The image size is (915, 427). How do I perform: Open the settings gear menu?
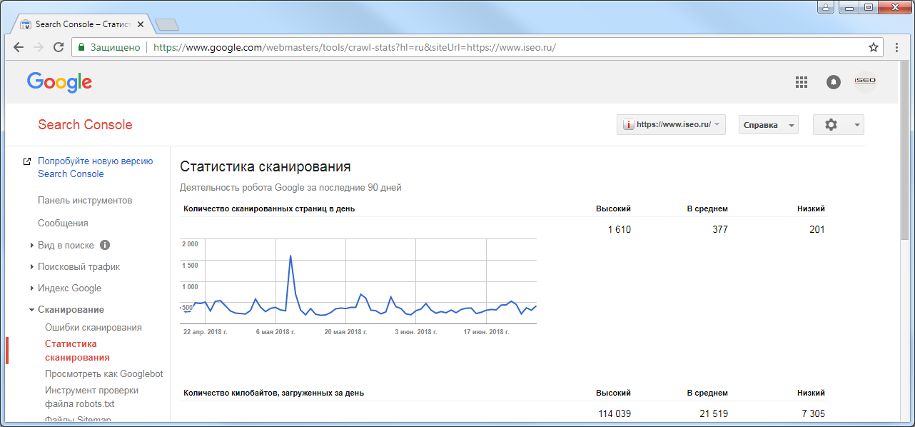838,125
